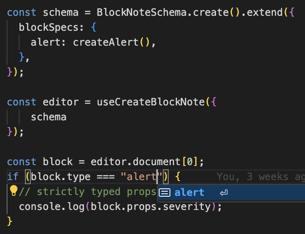Click the suggestion type icon beside alert
This screenshot has height=234, width=305.
pyautogui.click(x=165, y=193)
